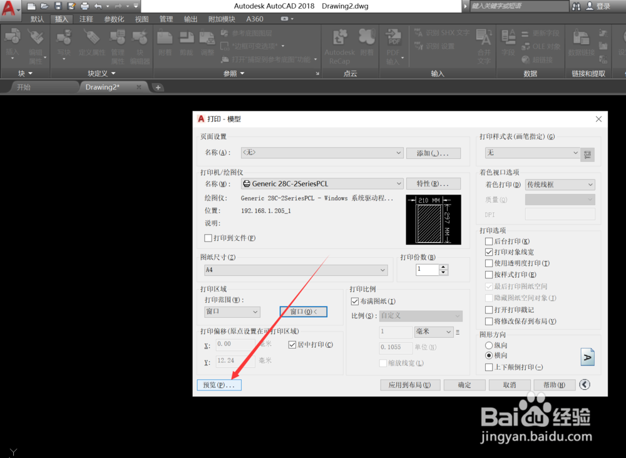The height and width of the screenshot is (458, 626).
Task: Enable Plot in background checkbox
Action: pos(489,242)
